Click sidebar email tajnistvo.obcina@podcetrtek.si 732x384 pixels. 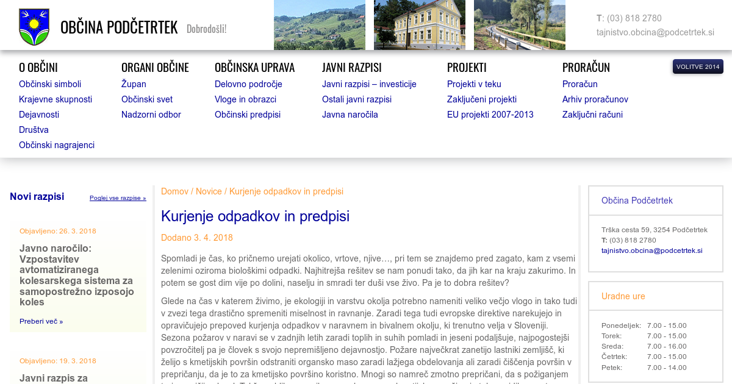click(x=651, y=251)
